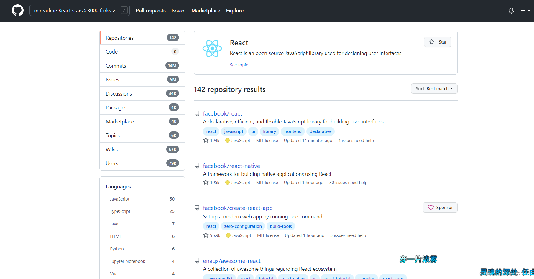Open Issues in the top navigation
The image size is (534, 279).
[x=178, y=11]
